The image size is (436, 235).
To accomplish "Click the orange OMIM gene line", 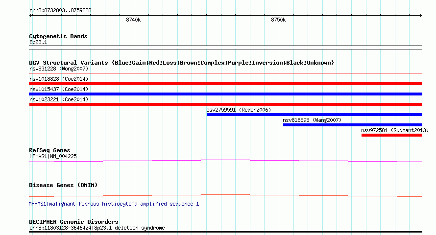I will (x=225, y=195).
